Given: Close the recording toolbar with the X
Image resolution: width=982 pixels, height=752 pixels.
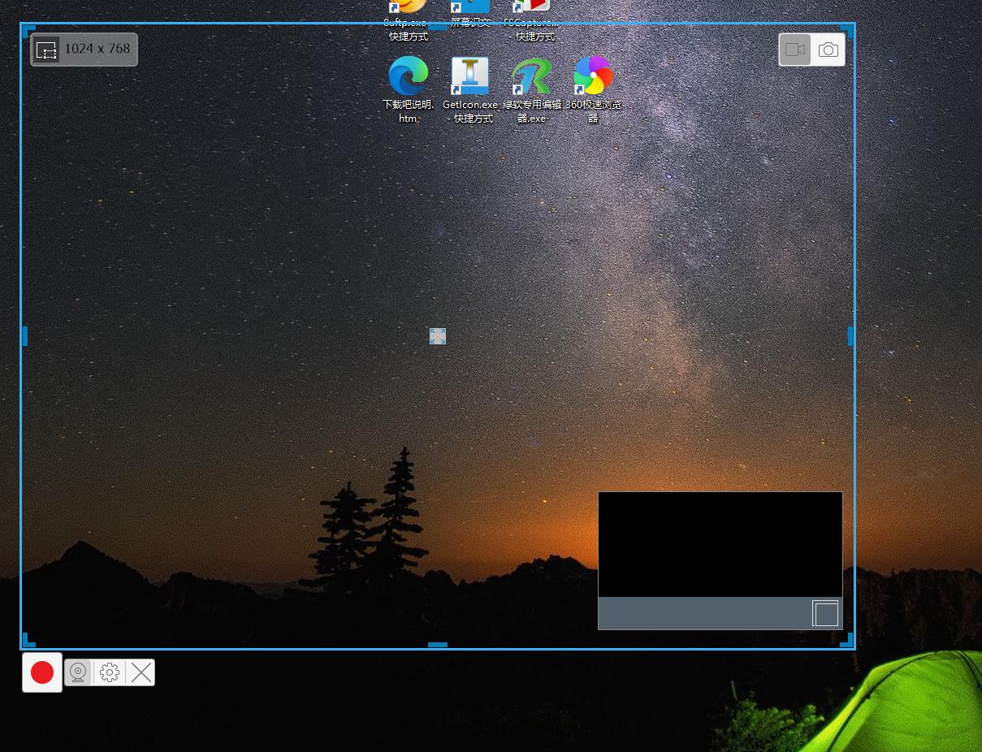Looking at the screenshot, I should [141, 672].
